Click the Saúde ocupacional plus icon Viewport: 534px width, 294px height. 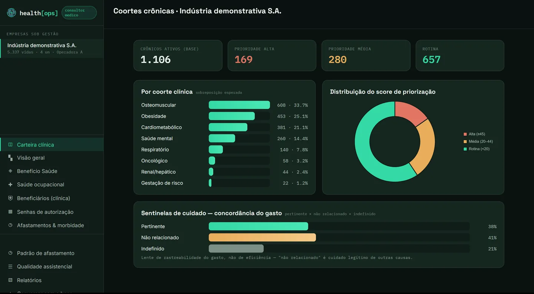click(x=10, y=184)
